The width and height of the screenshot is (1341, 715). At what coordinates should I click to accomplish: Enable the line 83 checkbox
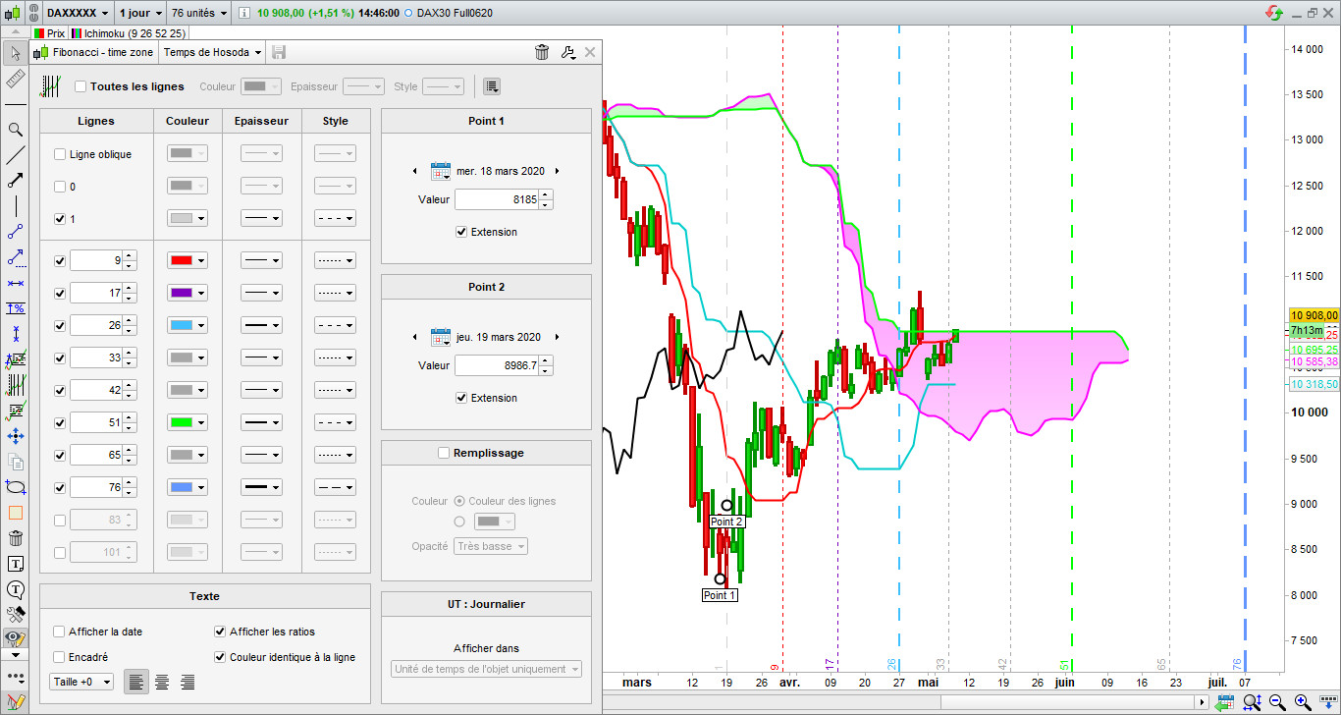click(60, 520)
